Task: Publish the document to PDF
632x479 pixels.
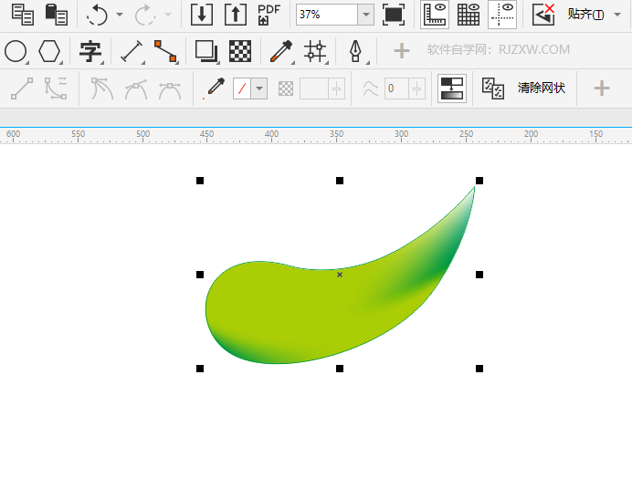Action: (269, 15)
